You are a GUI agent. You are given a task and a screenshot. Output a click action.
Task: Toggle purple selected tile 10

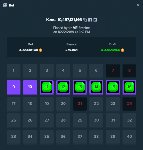pos(30,87)
